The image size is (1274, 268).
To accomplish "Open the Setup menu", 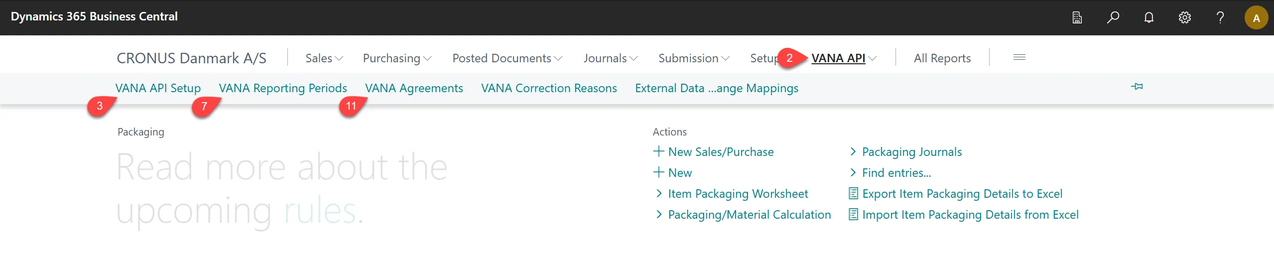I will 764,58.
